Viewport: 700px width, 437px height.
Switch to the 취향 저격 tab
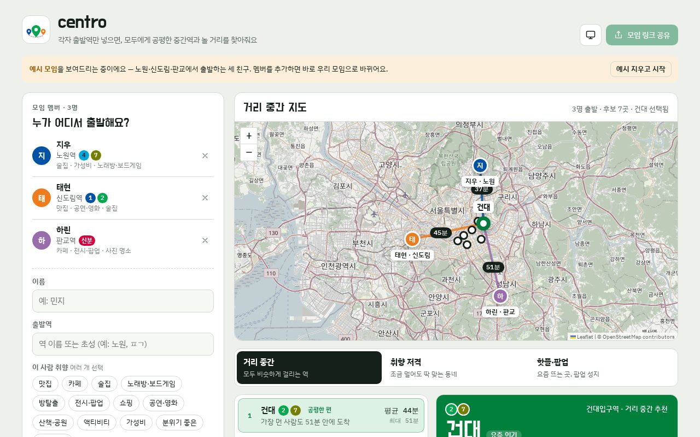coord(456,368)
